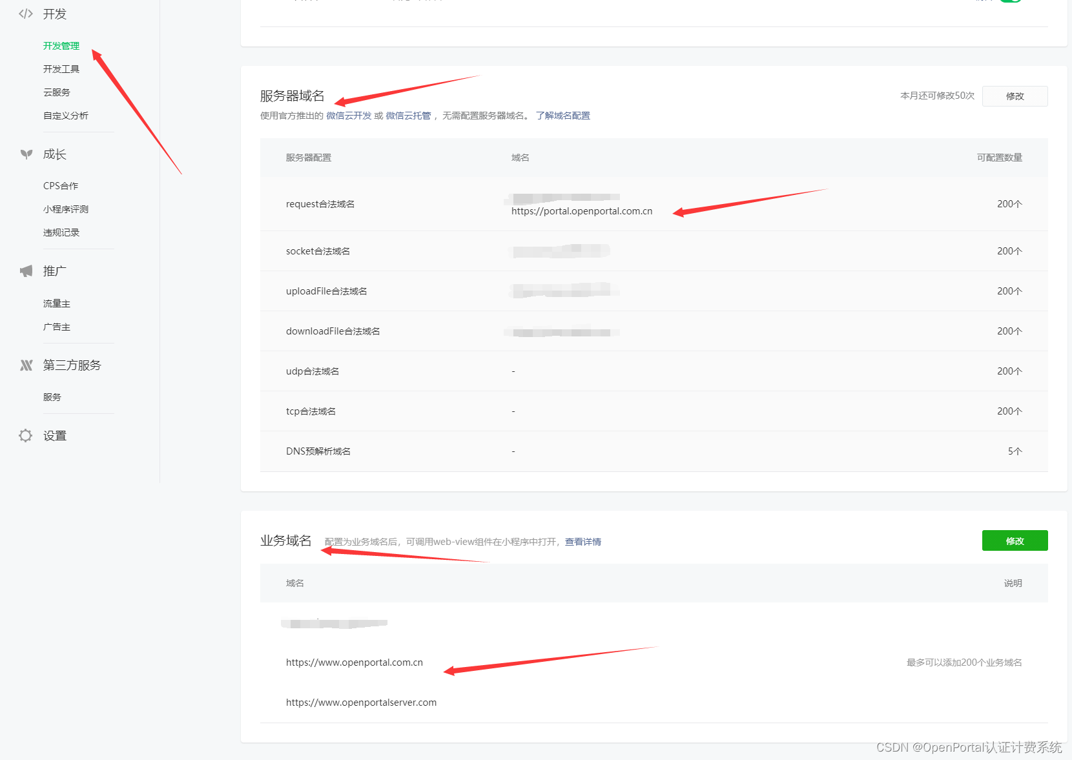Select the https://www.openportal.com.cn business domain
This screenshot has height=760, width=1072.
(355, 662)
